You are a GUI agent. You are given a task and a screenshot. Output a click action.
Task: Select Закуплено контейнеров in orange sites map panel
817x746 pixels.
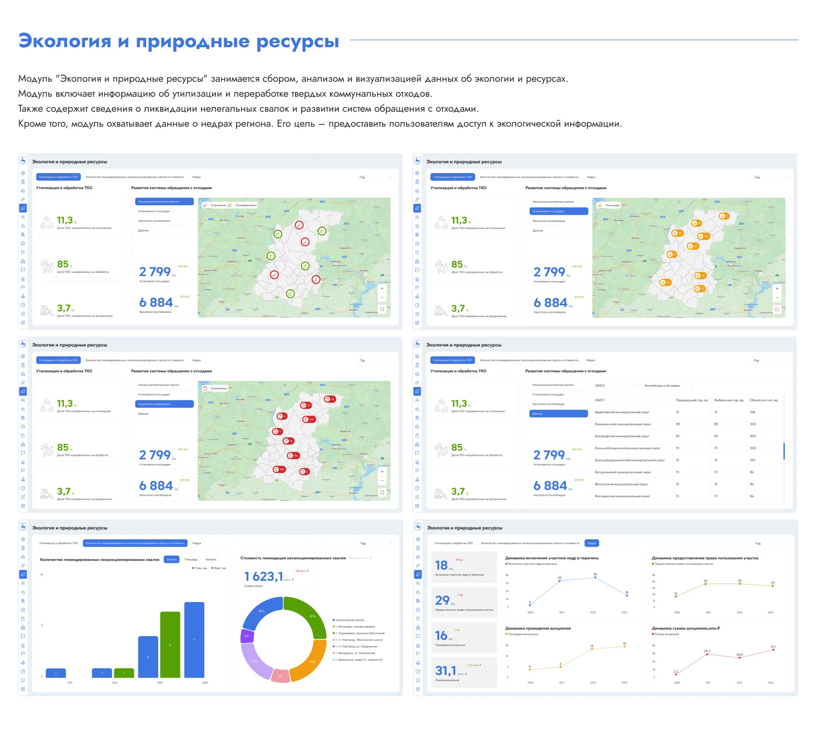click(559, 221)
